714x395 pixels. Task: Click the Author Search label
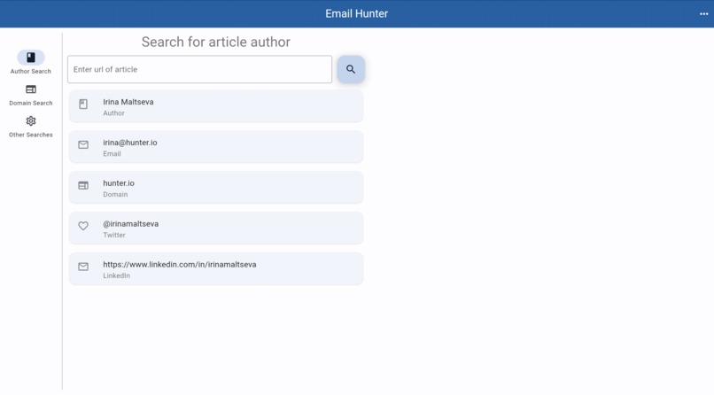click(31, 72)
